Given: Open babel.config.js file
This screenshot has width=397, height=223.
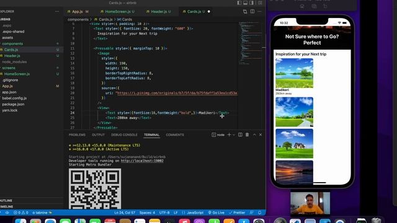Looking at the screenshot, I should coord(14,98).
